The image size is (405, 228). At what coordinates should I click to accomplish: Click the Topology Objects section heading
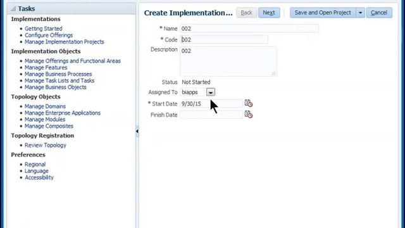[35, 97]
